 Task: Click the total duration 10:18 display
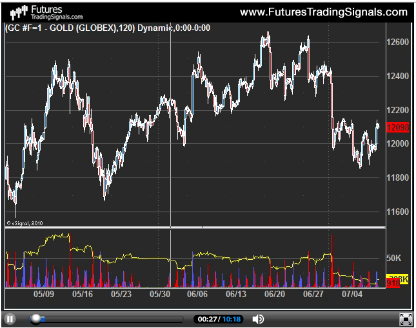tap(232, 319)
